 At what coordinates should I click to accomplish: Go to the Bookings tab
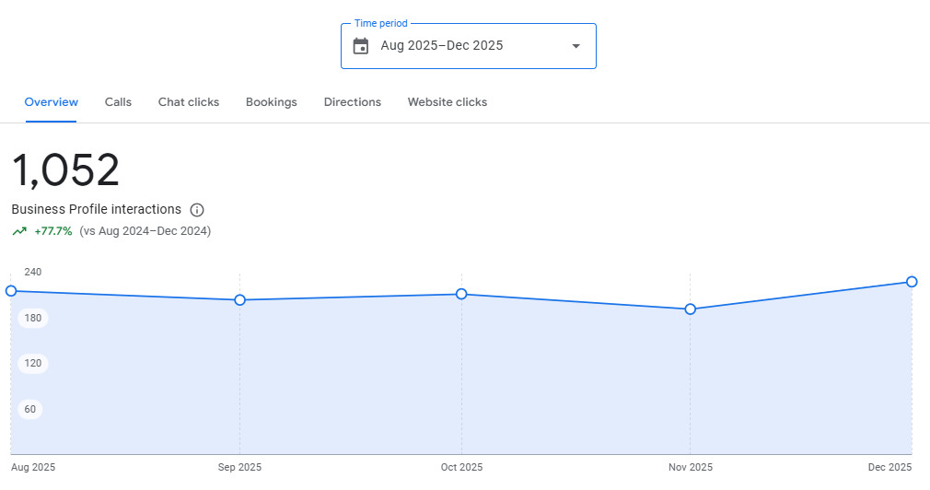click(271, 102)
